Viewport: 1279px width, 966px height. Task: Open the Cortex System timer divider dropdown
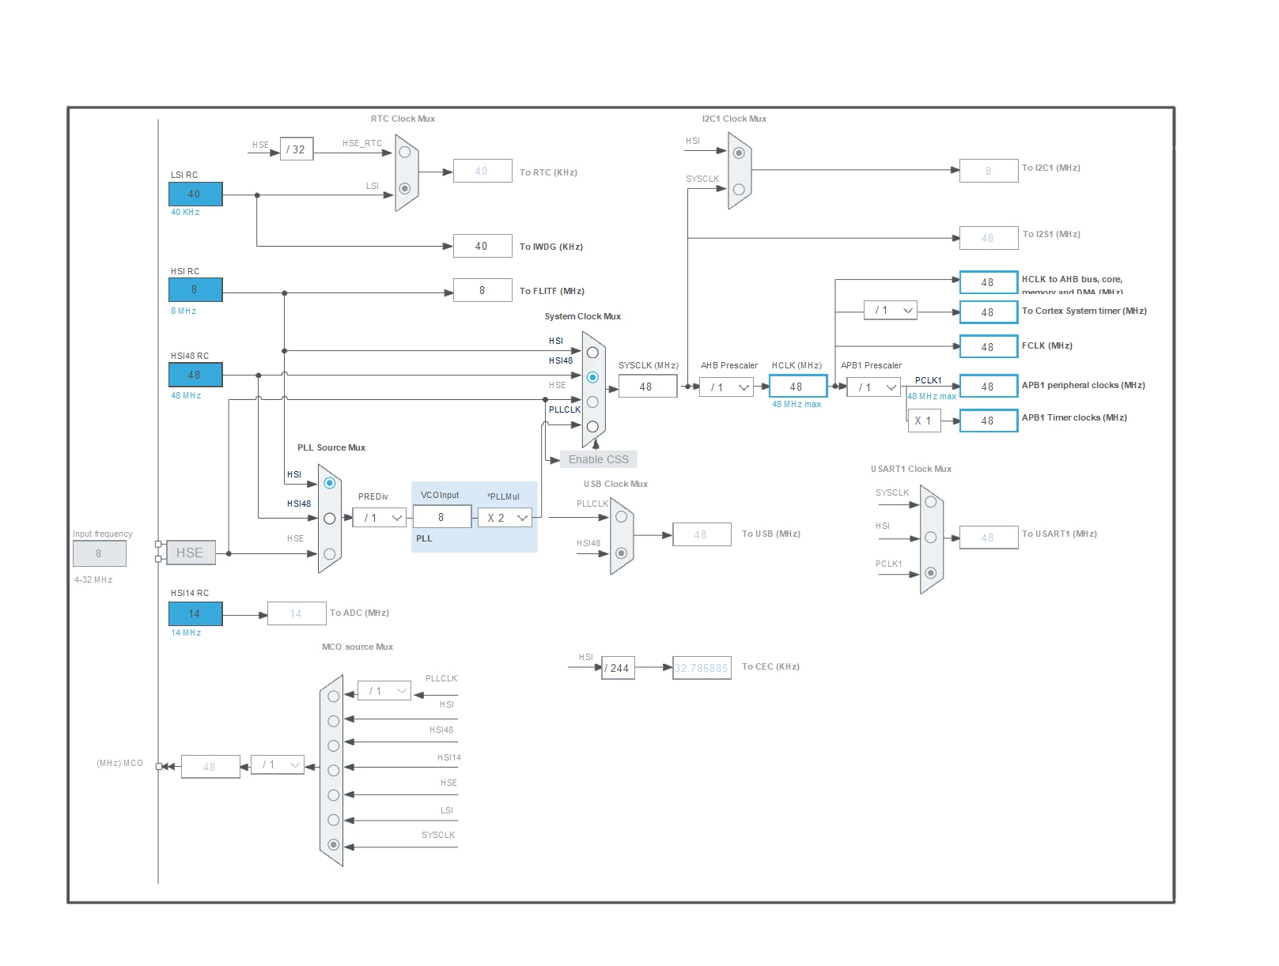pyautogui.click(x=891, y=310)
